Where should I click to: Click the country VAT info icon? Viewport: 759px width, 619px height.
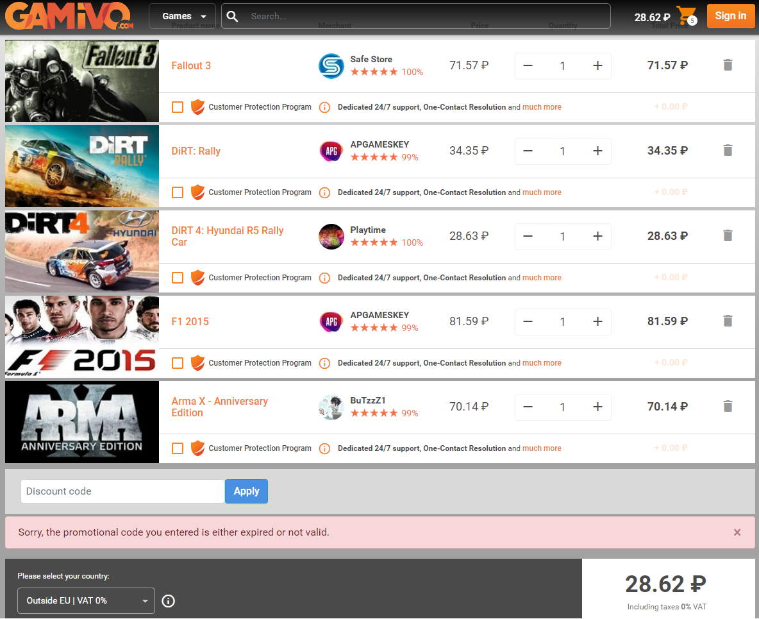[168, 600]
